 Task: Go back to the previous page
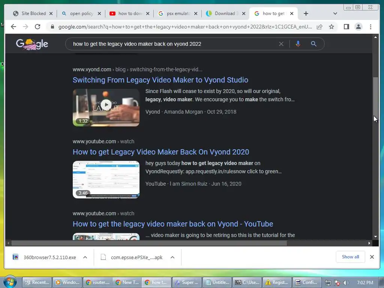point(13,27)
